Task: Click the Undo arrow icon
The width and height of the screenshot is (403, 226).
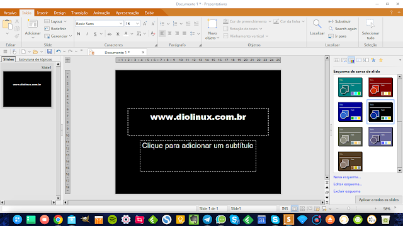Action: point(59,51)
